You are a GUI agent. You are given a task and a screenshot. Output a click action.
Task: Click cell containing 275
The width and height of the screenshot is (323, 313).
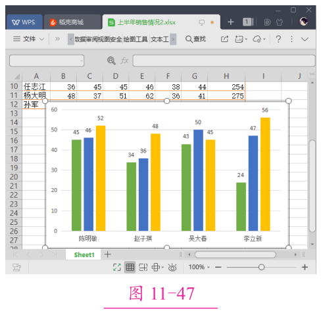tap(226, 96)
